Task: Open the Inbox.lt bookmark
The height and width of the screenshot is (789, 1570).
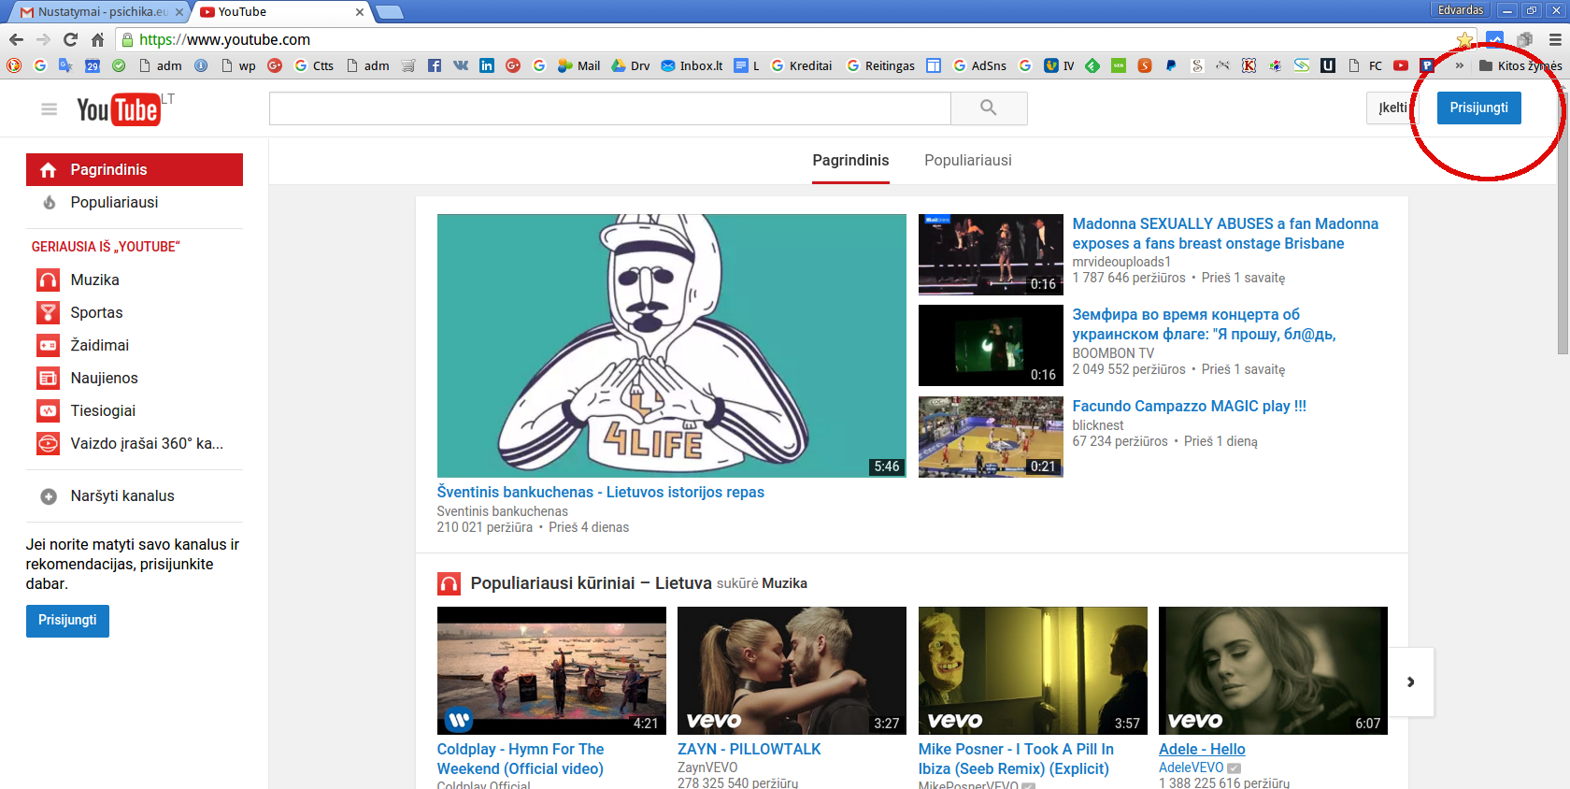Action: tap(692, 65)
